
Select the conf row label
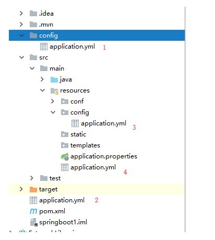[x=77, y=101]
